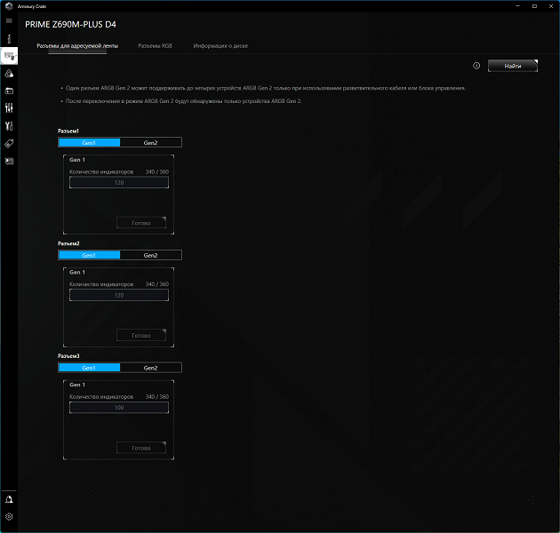Screen dimensions: 560x533
Task: Click the 340 / 360 value under Разъем1
Action: [157, 171]
